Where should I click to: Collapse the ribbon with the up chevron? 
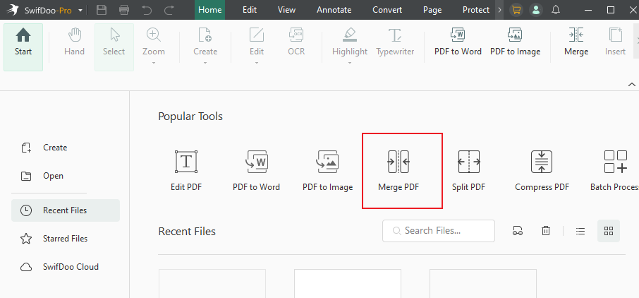(x=632, y=85)
